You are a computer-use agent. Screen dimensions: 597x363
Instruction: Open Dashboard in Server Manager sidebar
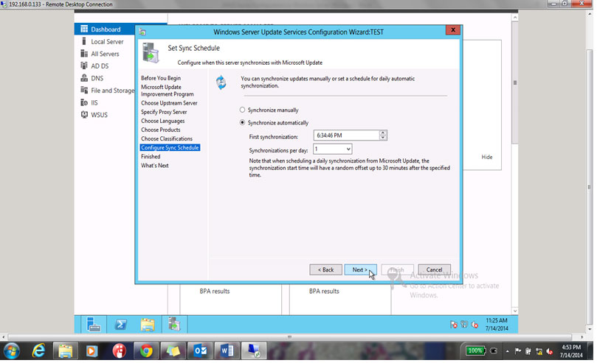pos(105,29)
